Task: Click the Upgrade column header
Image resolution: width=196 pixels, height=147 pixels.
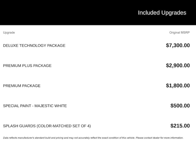Action: (9, 33)
